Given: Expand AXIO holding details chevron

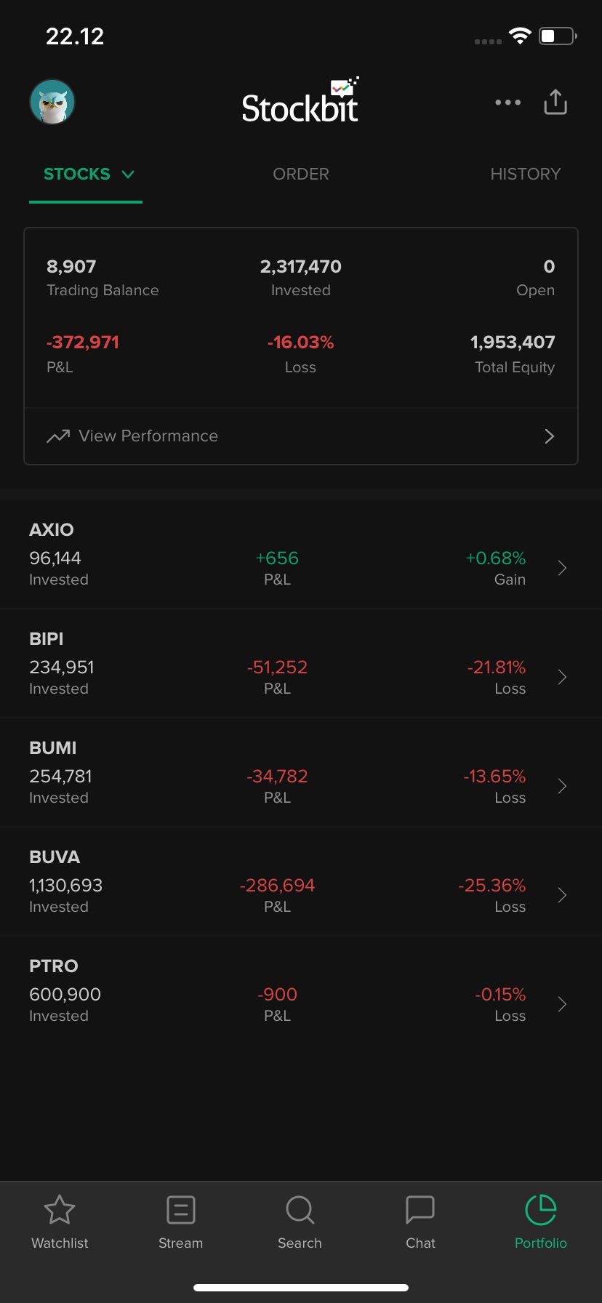Looking at the screenshot, I should (x=562, y=568).
